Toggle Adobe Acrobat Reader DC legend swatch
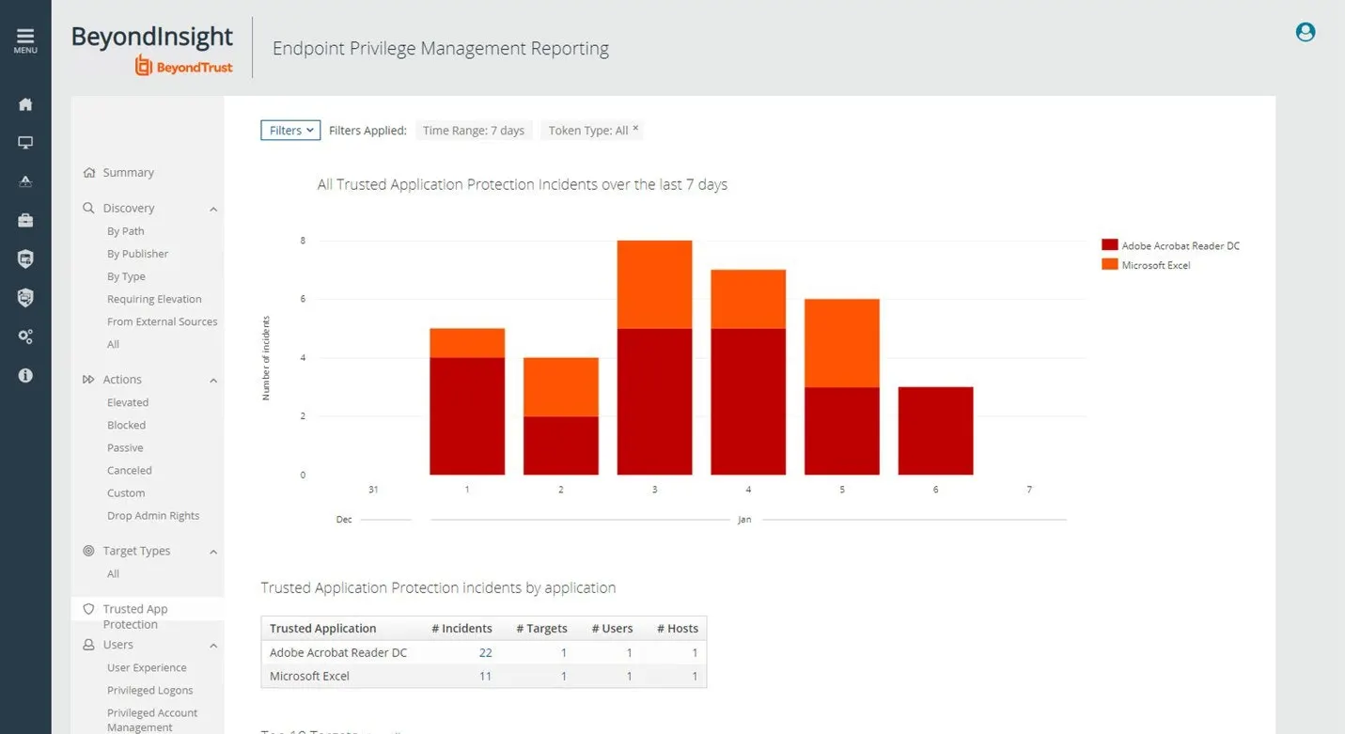This screenshot has width=1345, height=734. tap(1109, 245)
